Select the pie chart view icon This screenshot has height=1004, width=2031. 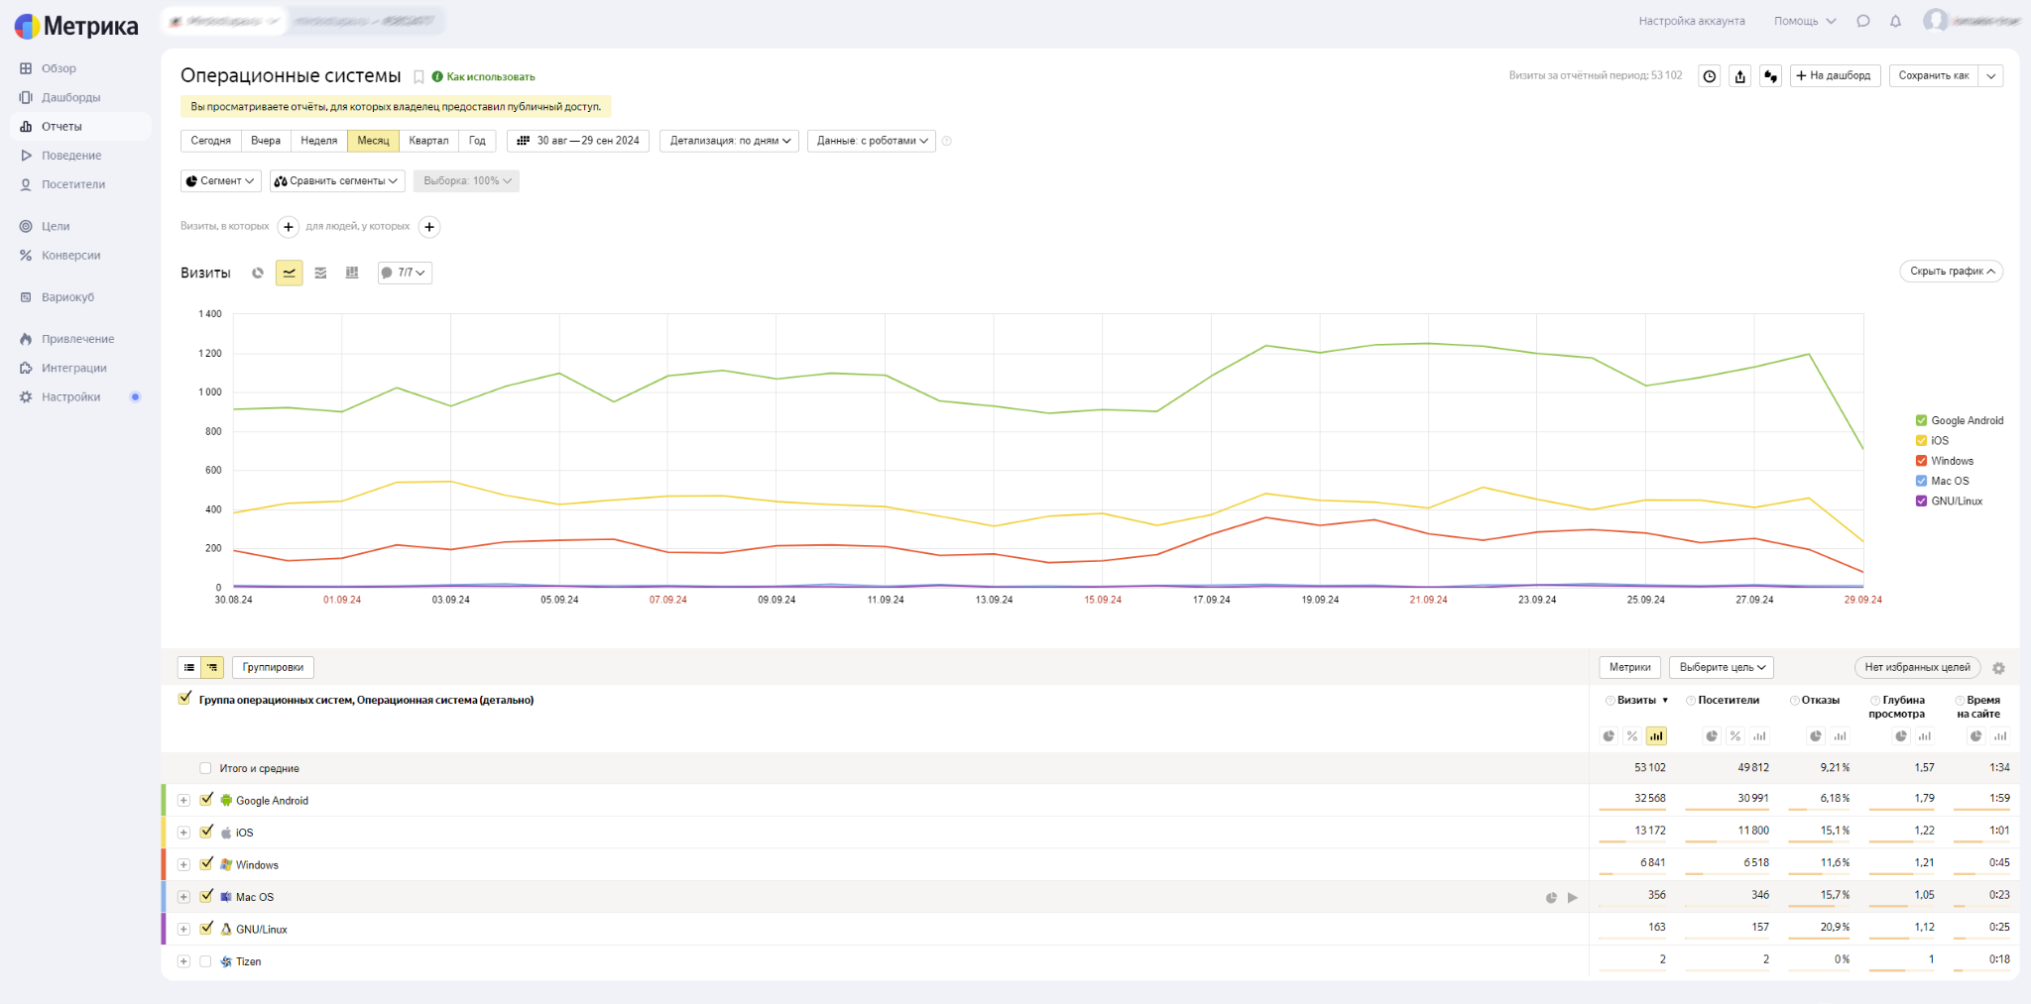tap(258, 273)
